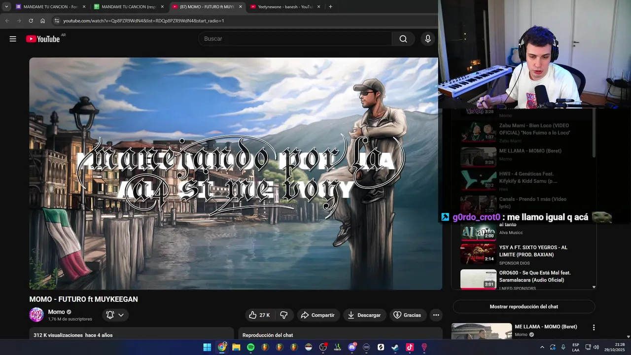Image resolution: width=631 pixels, height=355 pixels.
Task: Reload the page
Action: point(31,21)
